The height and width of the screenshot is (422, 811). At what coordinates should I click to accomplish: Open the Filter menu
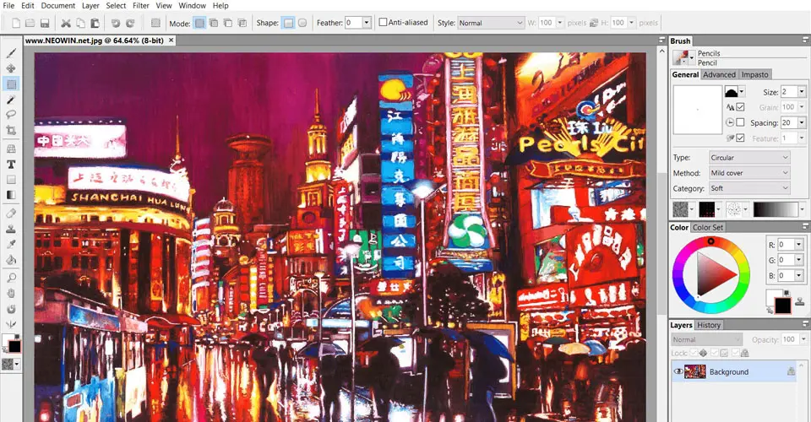(141, 6)
